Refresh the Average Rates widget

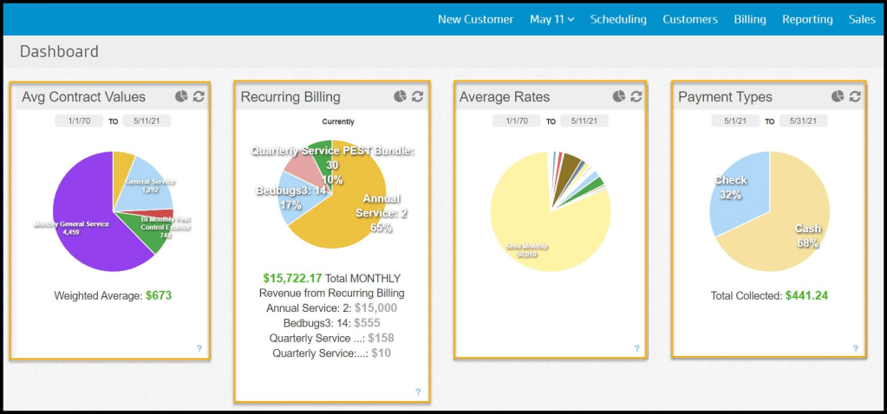coord(636,97)
